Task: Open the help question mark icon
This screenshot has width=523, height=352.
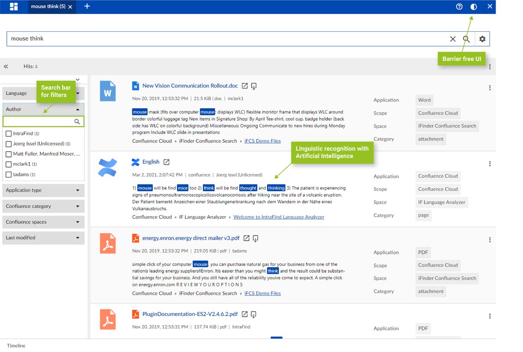Action: [459, 7]
